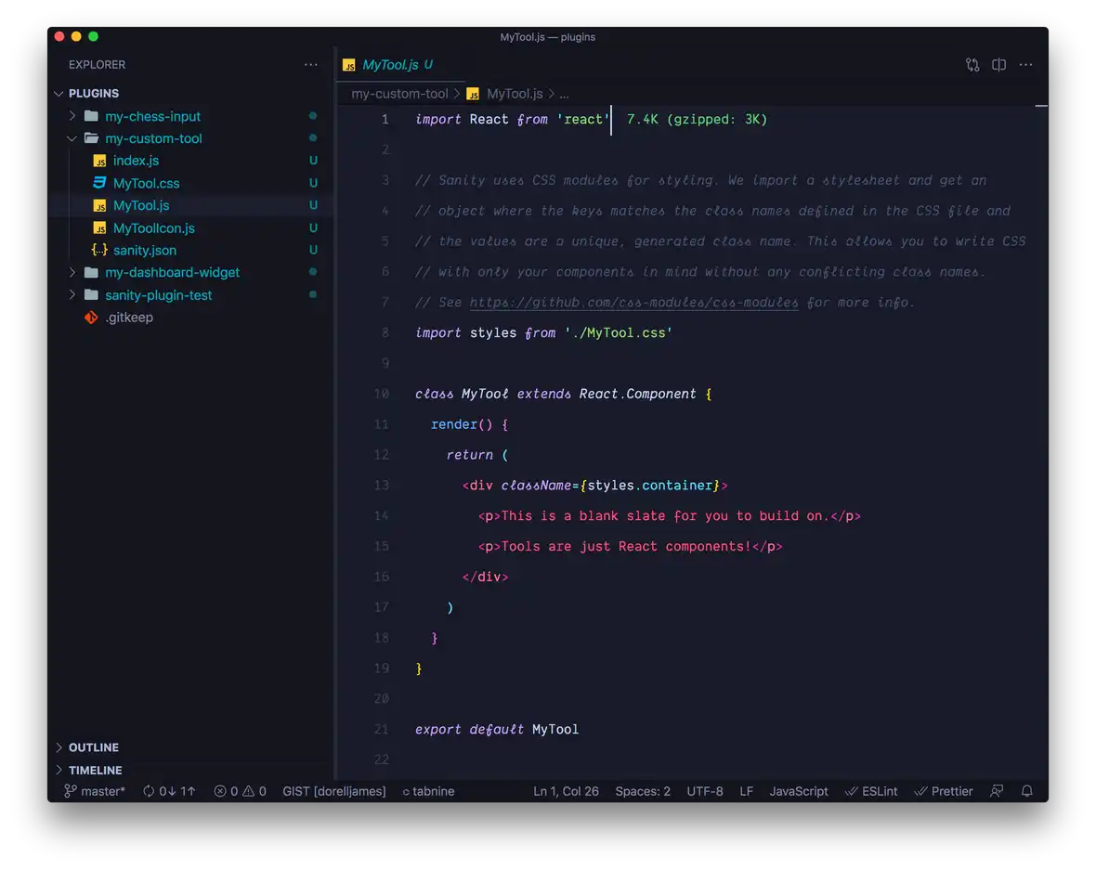Click the Tabnine icon in status bar

pos(428,791)
